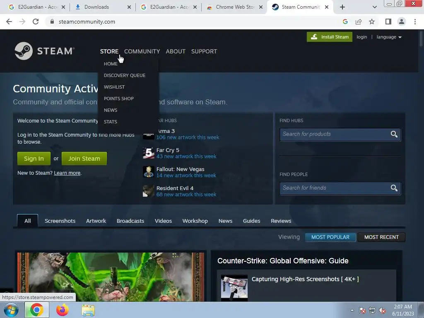Switch to Guides tab
The image size is (424, 318).
pyautogui.click(x=251, y=221)
